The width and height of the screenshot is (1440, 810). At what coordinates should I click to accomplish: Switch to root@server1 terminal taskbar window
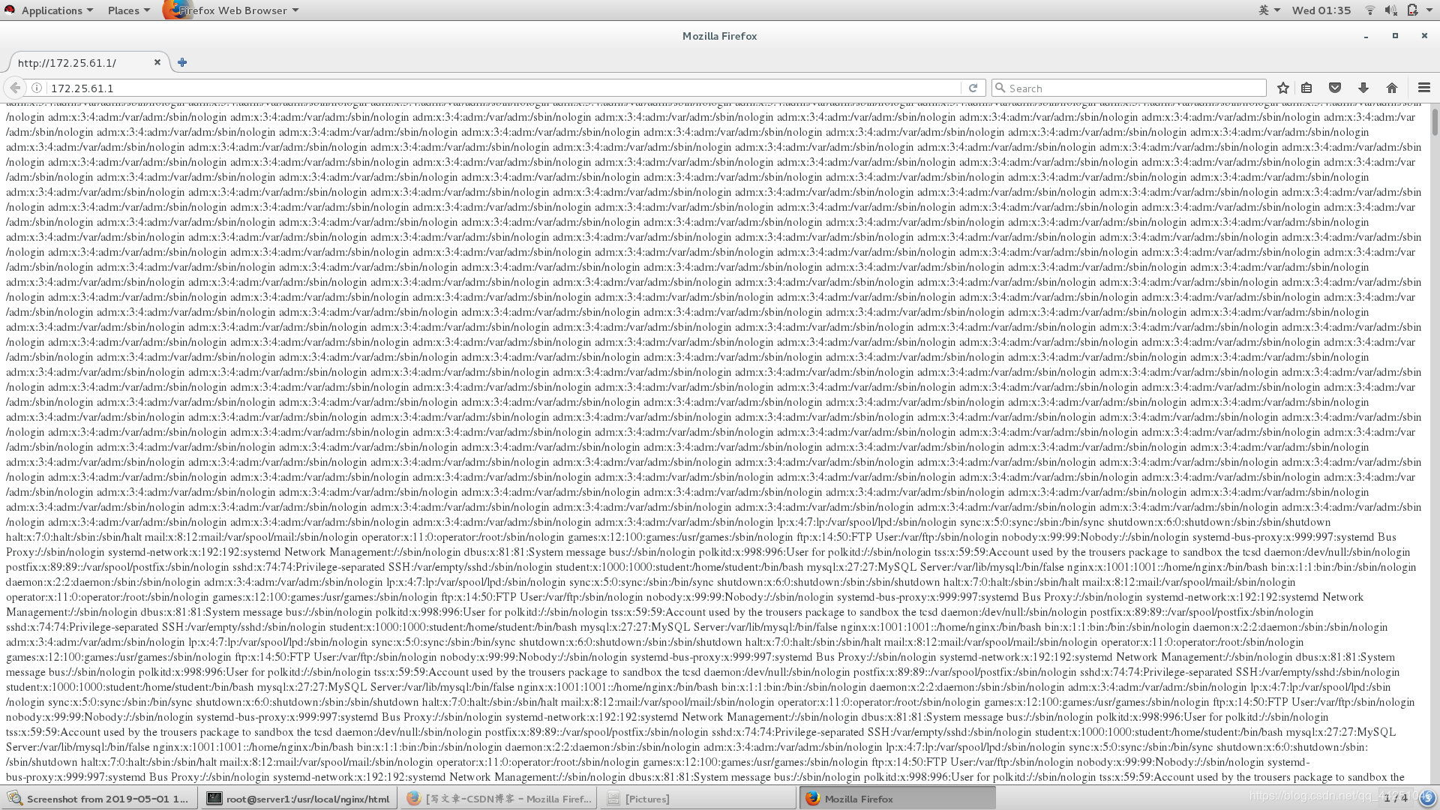click(298, 799)
